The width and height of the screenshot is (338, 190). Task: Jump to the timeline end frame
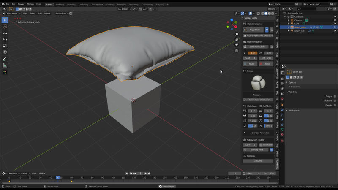[x=149, y=174]
